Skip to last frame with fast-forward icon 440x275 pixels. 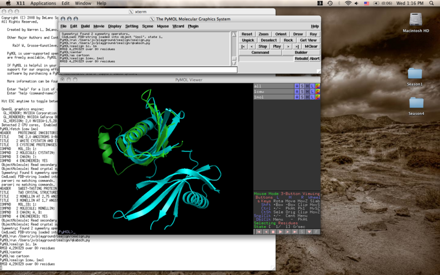pyautogui.click(x=295, y=232)
